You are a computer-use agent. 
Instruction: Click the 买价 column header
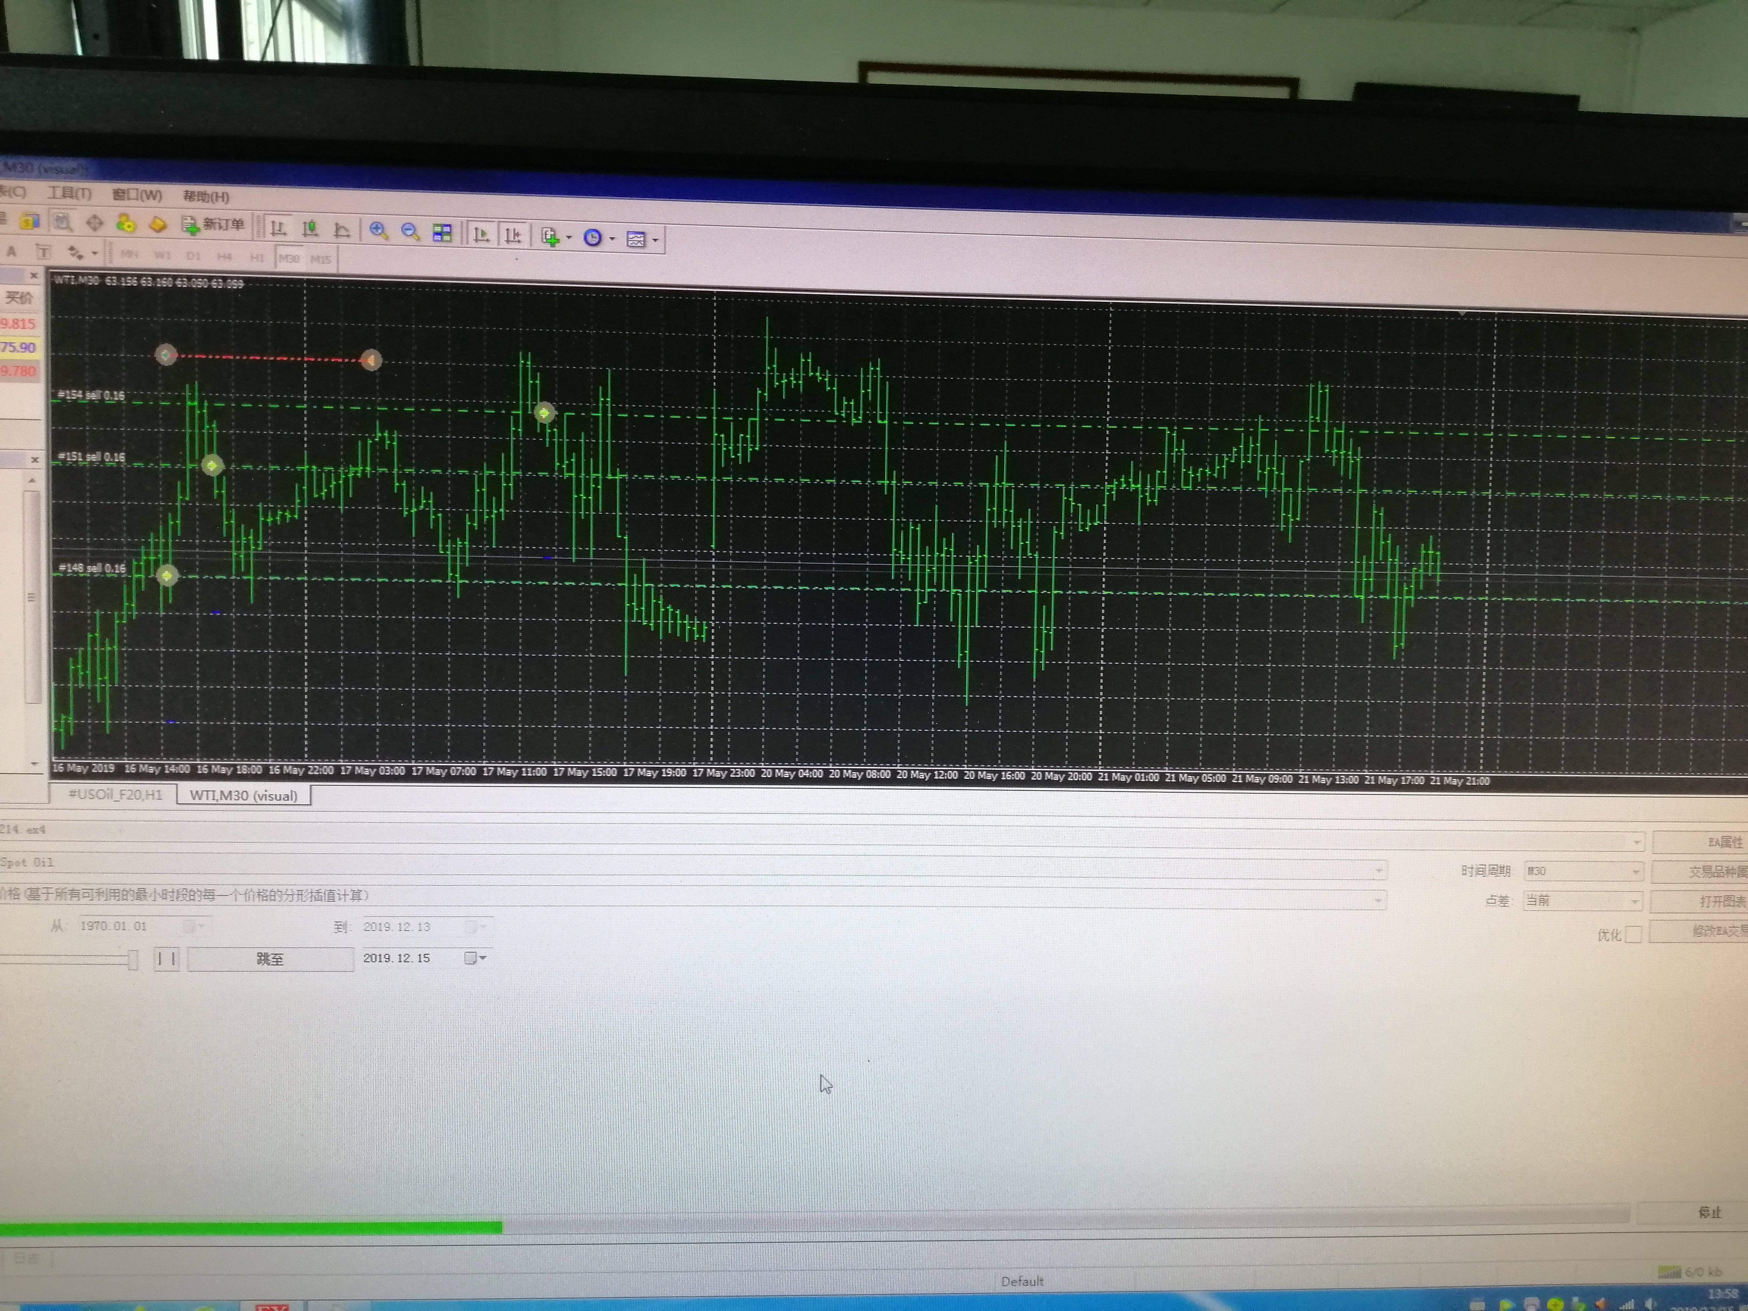20,297
